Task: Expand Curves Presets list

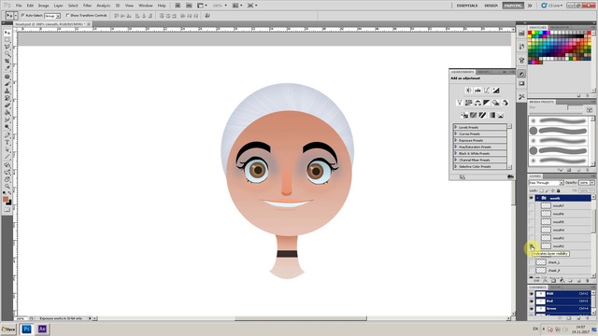Action: pyautogui.click(x=456, y=133)
